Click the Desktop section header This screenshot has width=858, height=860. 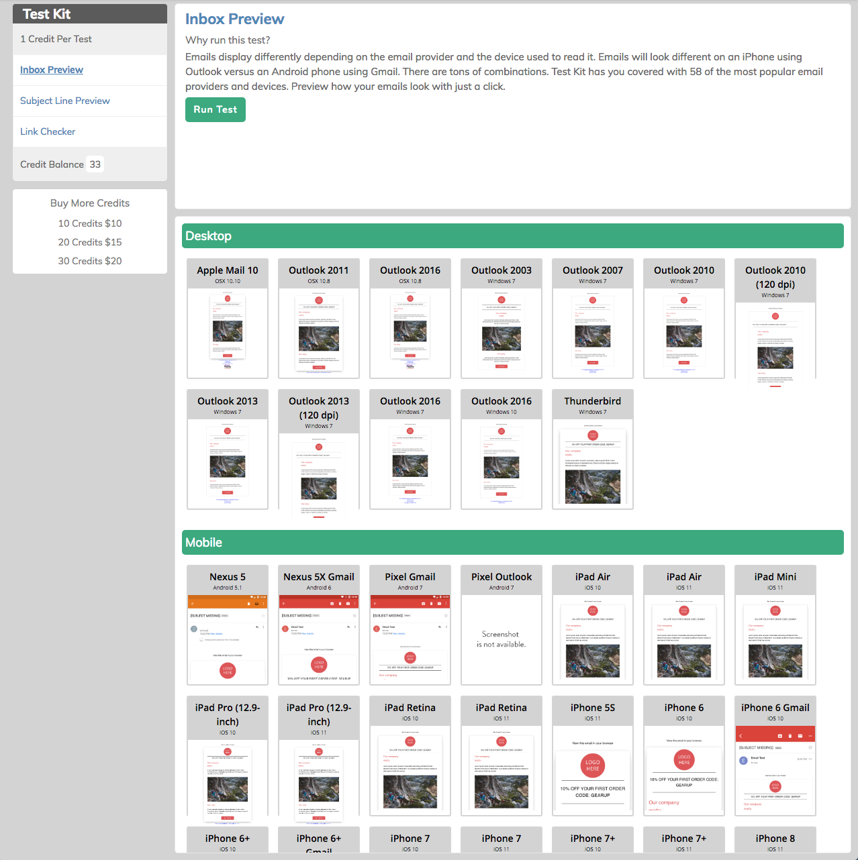coord(513,236)
